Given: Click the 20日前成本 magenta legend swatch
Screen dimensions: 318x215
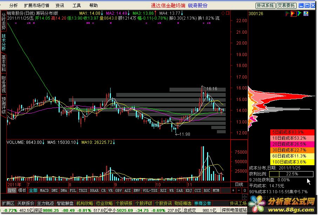Looking at the screenshot, I should (x=292, y=144).
